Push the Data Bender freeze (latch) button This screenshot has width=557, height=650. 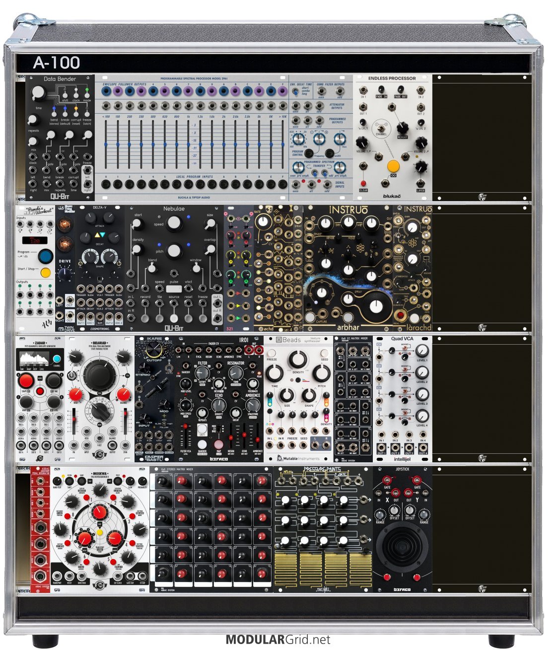(x=87, y=115)
